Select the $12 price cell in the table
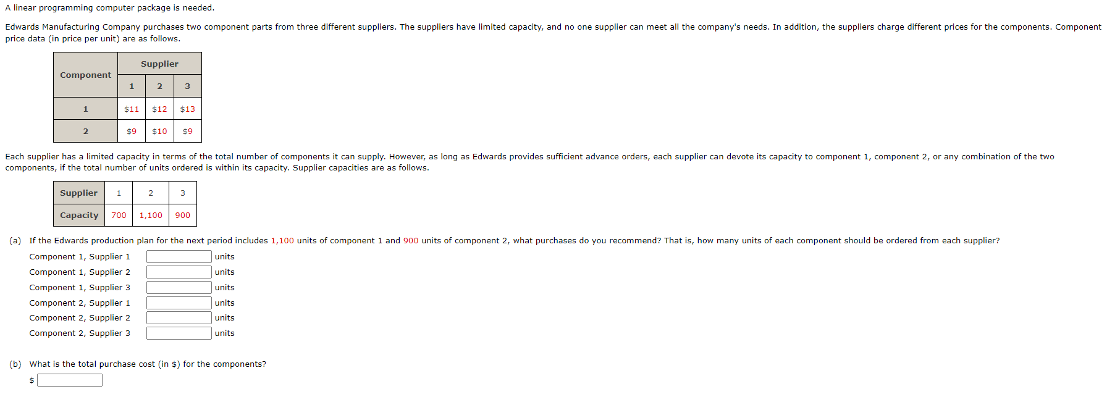This screenshot has width=1107, height=402. point(159,108)
